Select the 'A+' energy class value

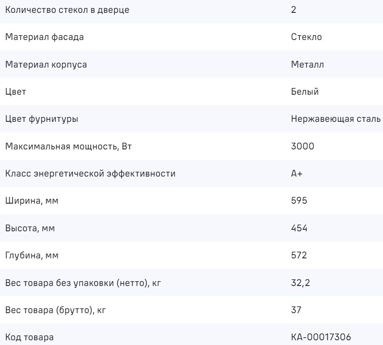(x=296, y=174)
